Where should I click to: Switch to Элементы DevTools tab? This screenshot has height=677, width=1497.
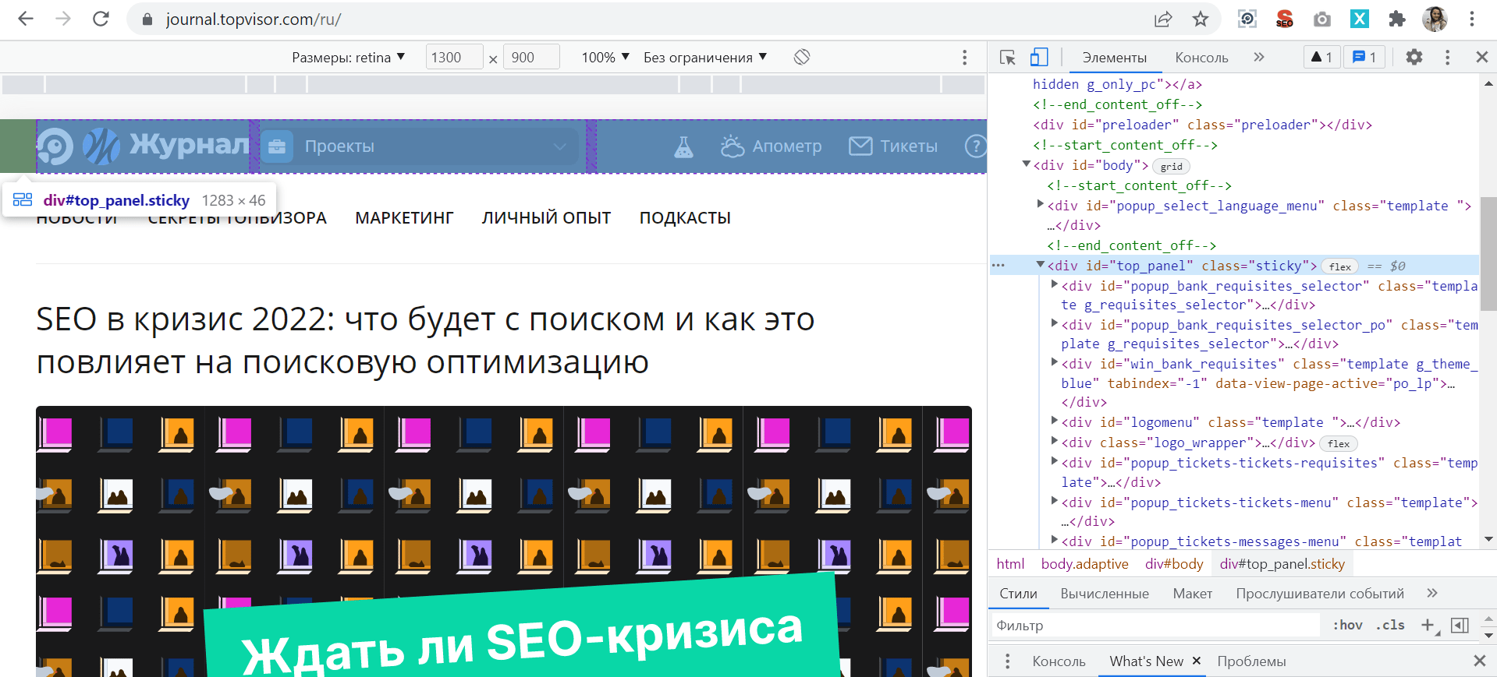click(x=1115, y=57)
